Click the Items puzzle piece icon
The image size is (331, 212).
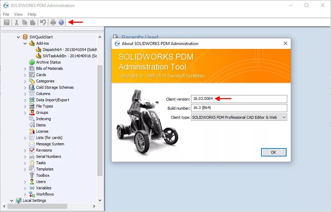(32, 125)
